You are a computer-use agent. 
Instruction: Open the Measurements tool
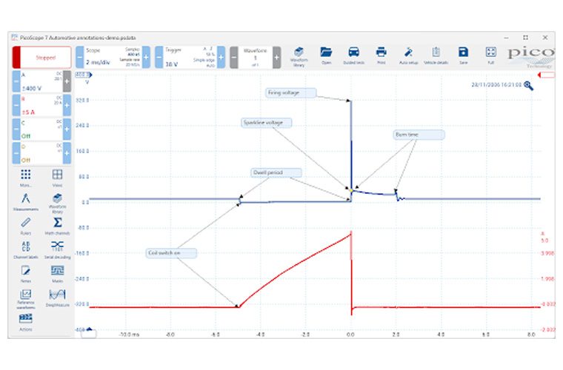click(x=26, y=202)
